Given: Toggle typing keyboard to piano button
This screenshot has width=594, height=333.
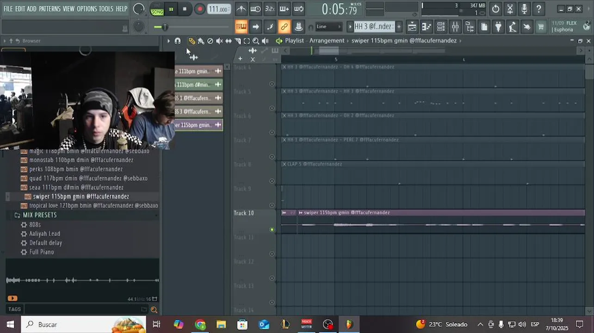Looking at the screenshot, I should pos(241,27).
